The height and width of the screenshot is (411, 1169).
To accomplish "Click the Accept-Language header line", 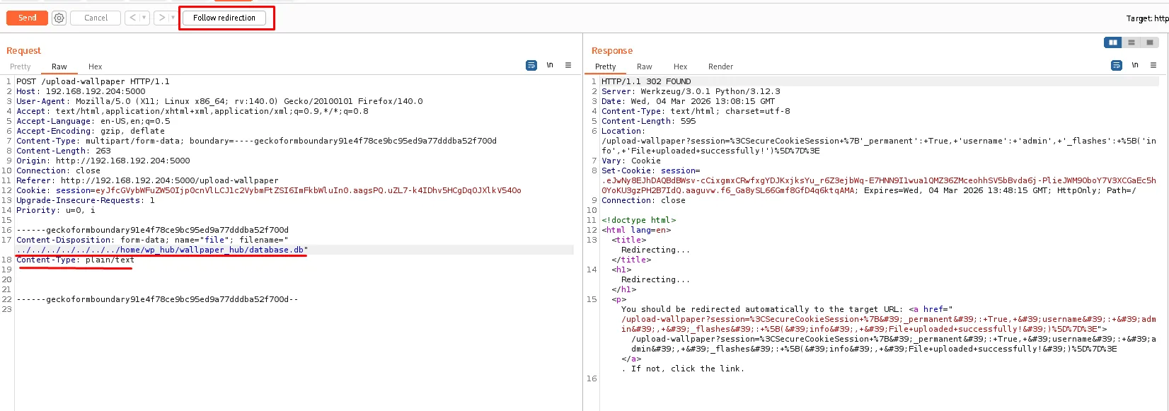I will (x=93, y=121).
